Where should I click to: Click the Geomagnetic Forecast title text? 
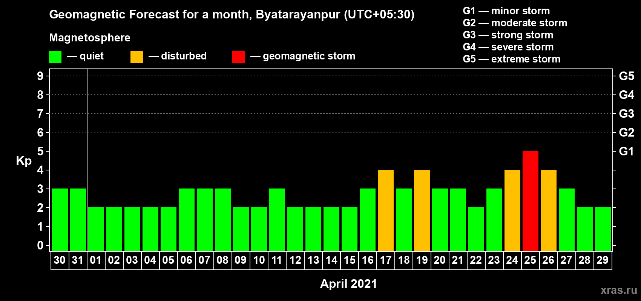pos(232,15)
